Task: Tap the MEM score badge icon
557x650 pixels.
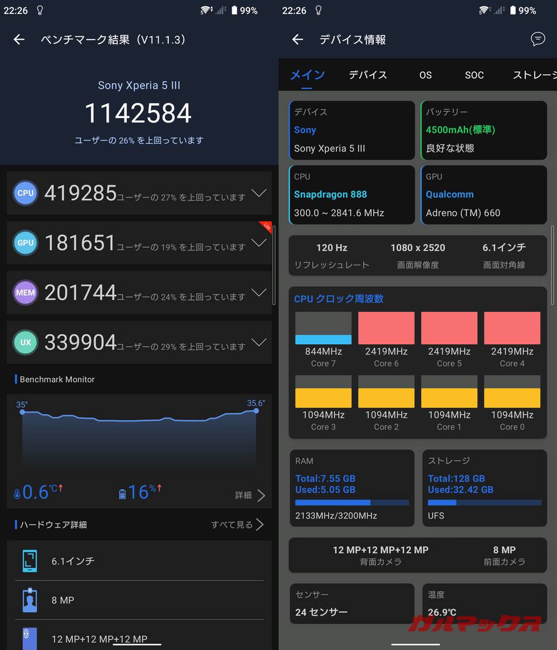Action: [x=25, y=292]
